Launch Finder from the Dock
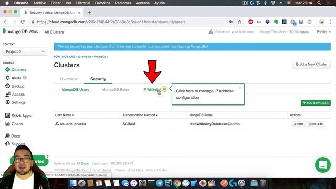Image resolution: width=336 pixels, height=189 pixels. click(73, 183)
